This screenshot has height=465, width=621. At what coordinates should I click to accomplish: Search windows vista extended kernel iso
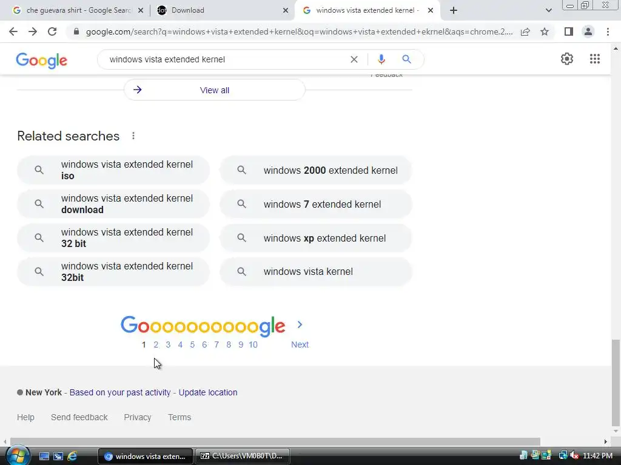[x=113, y=170]
